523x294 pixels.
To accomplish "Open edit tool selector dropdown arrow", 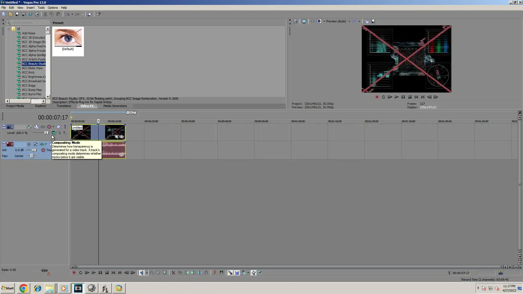I will tap(147, 273).
